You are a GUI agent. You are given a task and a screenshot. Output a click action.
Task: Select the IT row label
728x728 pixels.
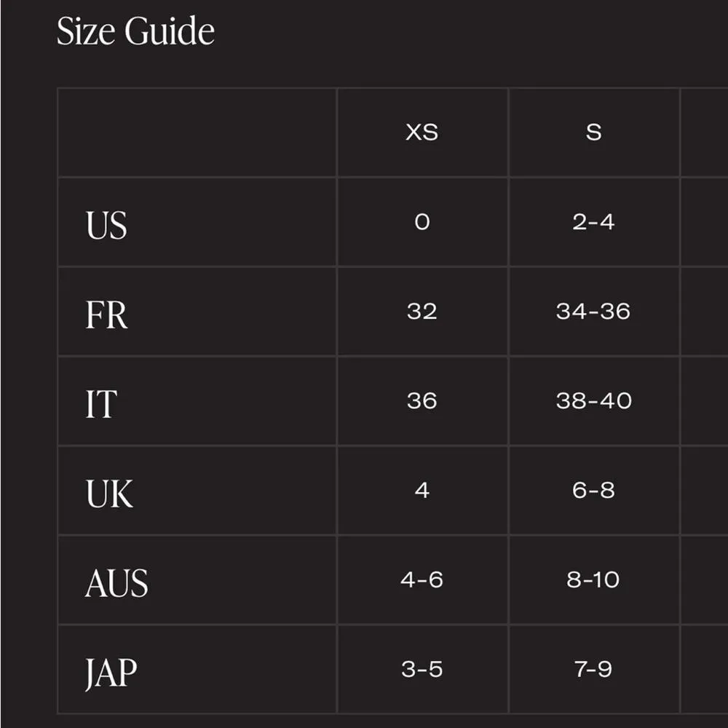pos(100,404)
